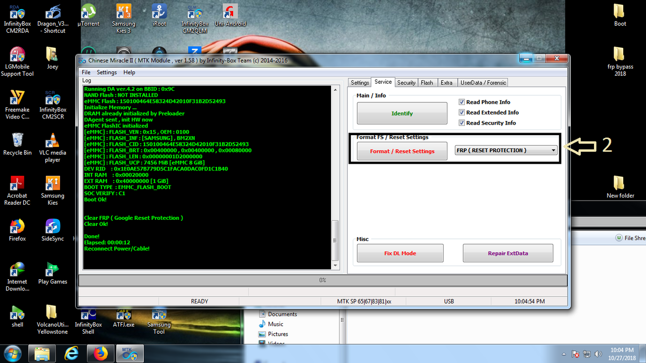Open the taskbar clock and date

(x=621, y=354)
